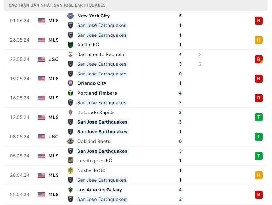The height and width of the screenshot is (205, 272).
Task: Click the Los Angeles FC crest
Action: coord(71,161)
